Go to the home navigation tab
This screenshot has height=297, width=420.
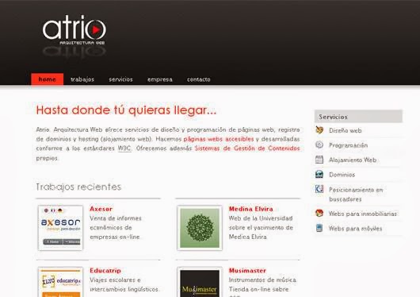pos(47,79)
